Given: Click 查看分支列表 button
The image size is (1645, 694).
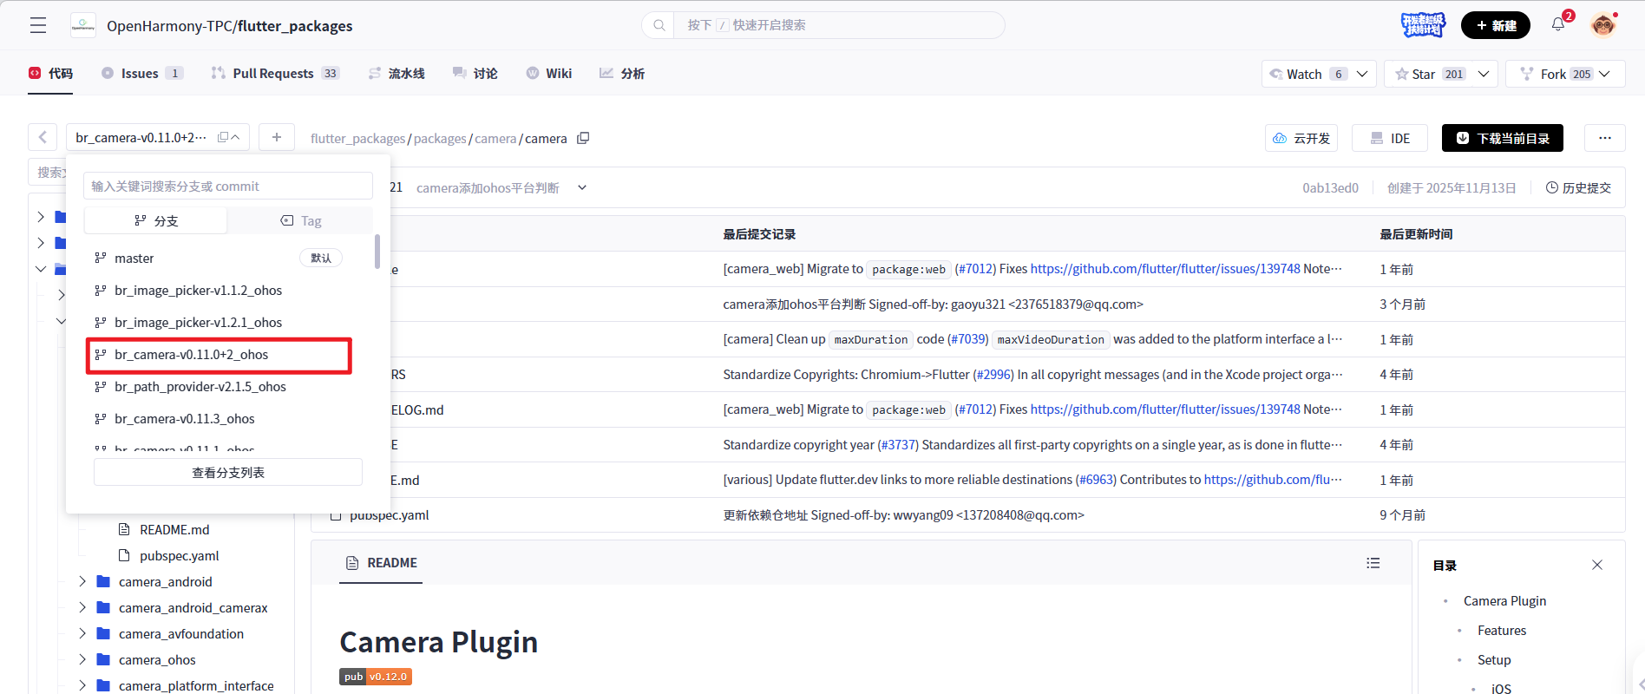Looking at the screenshot, I should coord(228,473).
